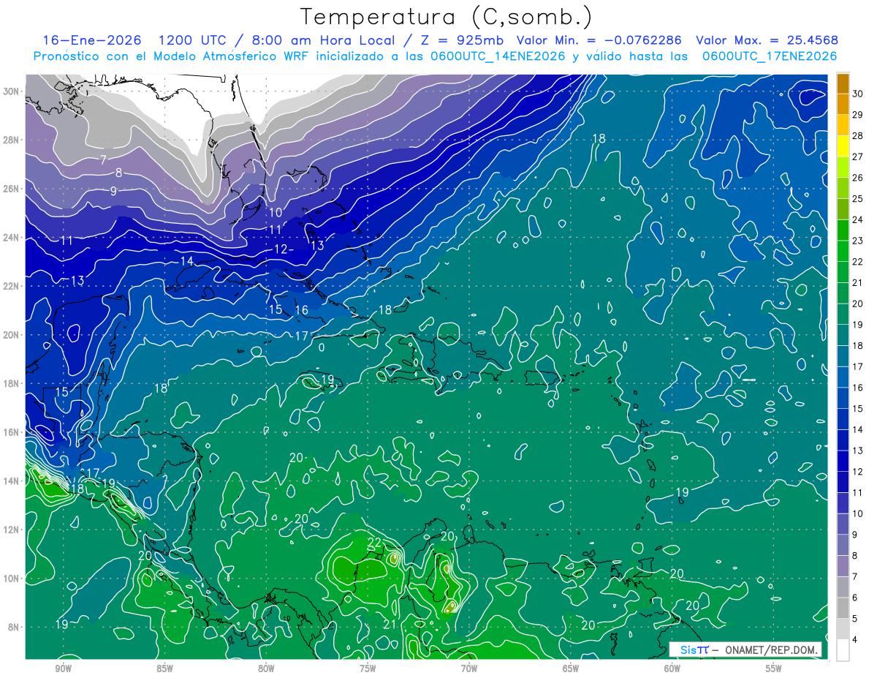Click the "14N" latitude axis label

[12, 481]
